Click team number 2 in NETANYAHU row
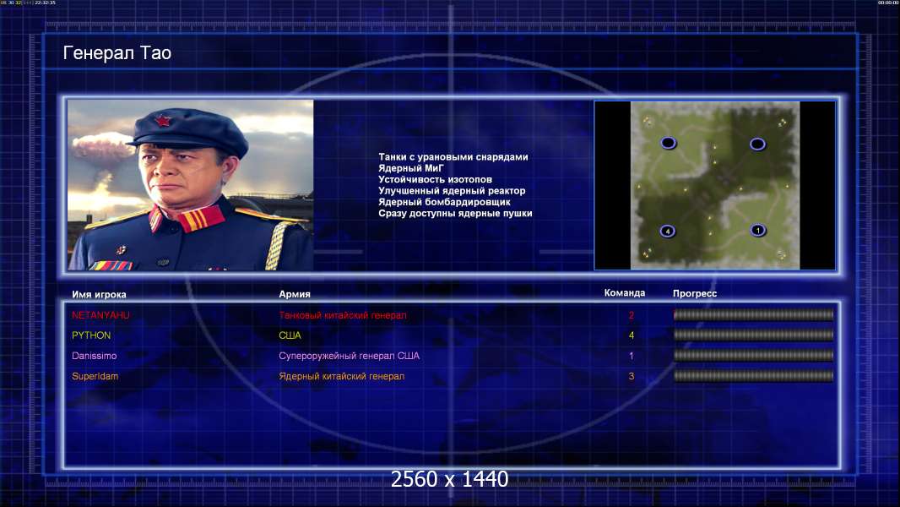 point(632,315)
